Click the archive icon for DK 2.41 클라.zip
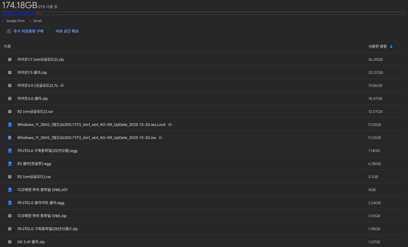Image resolution: width=408 pixels, height=247 pixels. [x=10, y=242]
